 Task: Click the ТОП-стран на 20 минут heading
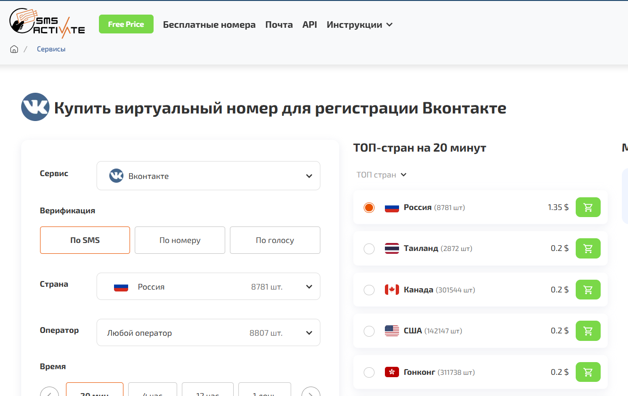420,148
